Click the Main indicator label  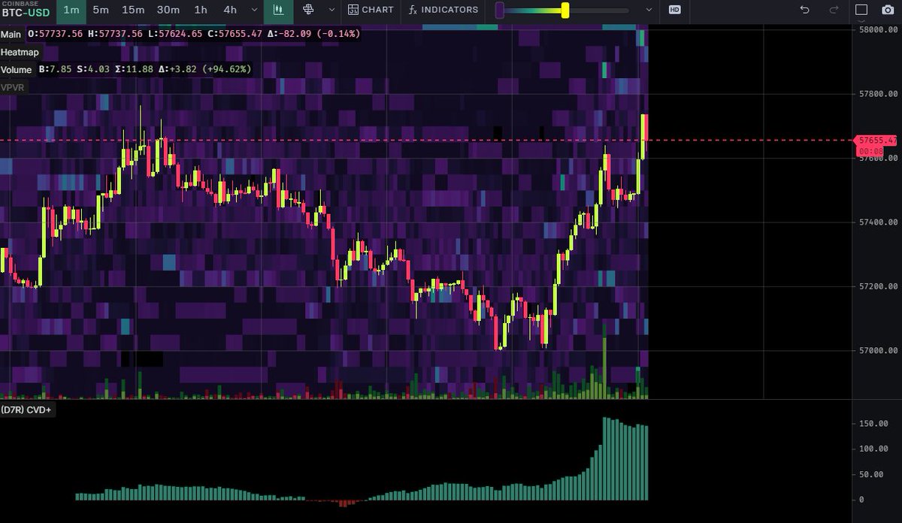(11, 35)
